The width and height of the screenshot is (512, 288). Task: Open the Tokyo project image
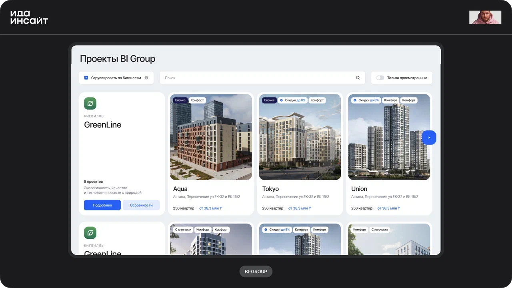(x=300, y=137)
